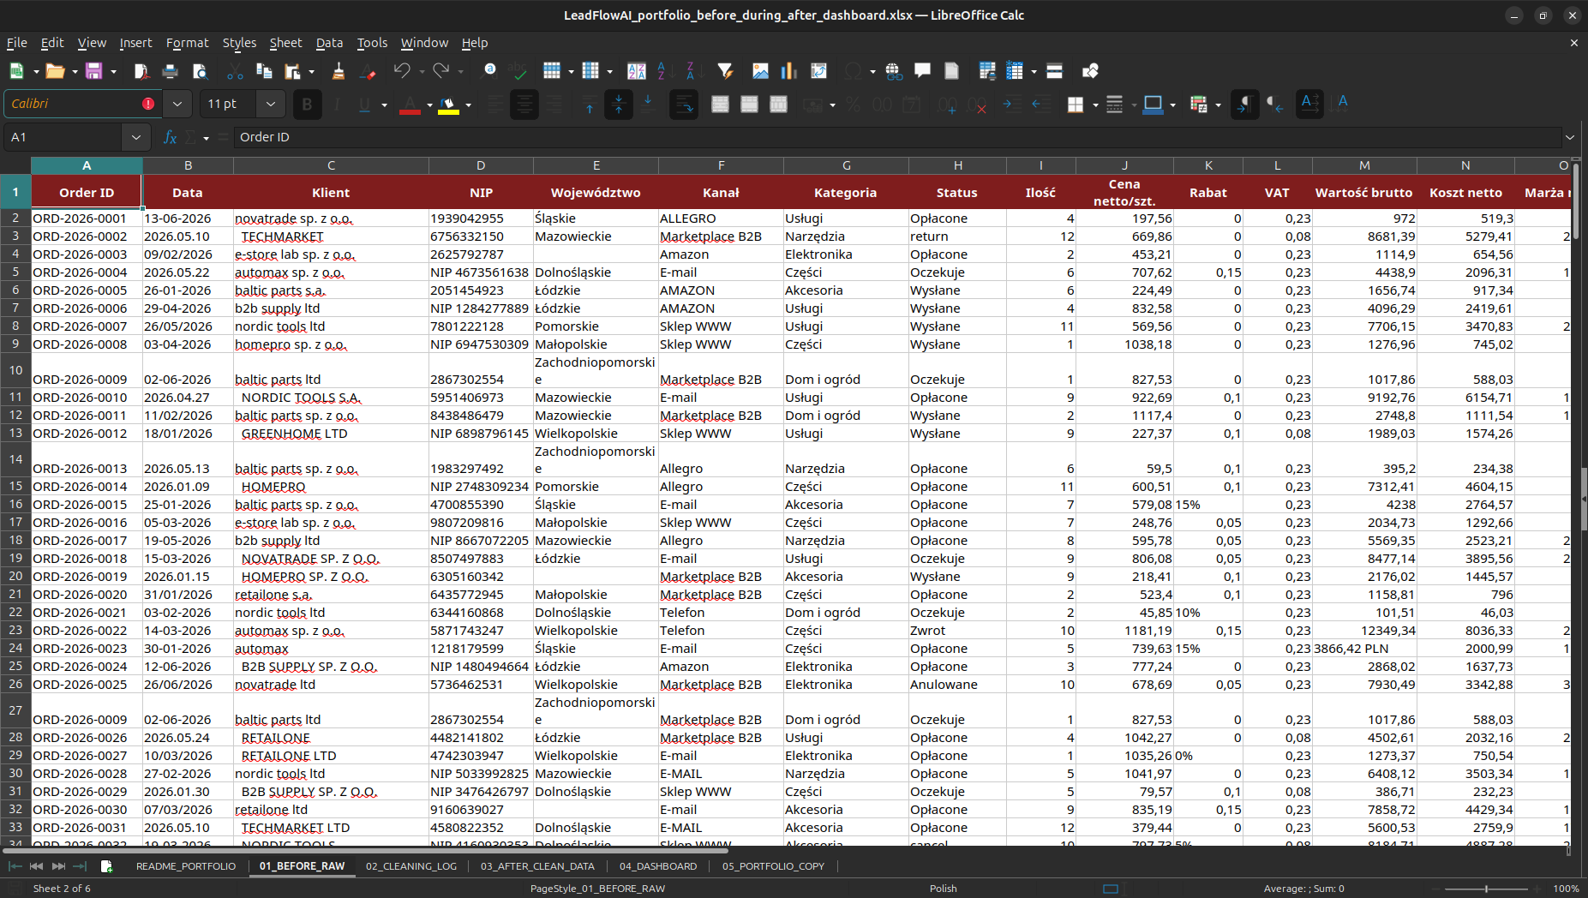The height and width of the screenshot is (898, 1588).
Task: Select column D header
Action: 481,165
